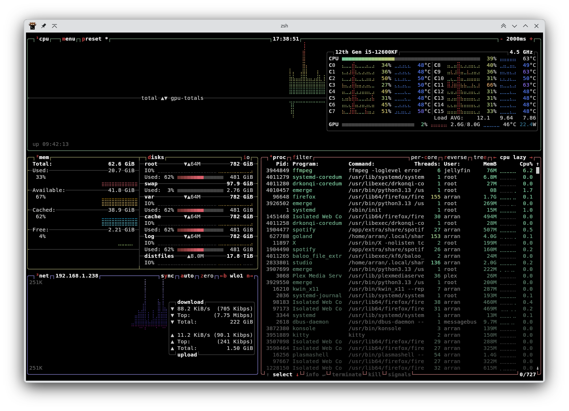This screenshot has width=569, height=411.
Task: Select the systemd-journal process row
Action: (399, 296)
